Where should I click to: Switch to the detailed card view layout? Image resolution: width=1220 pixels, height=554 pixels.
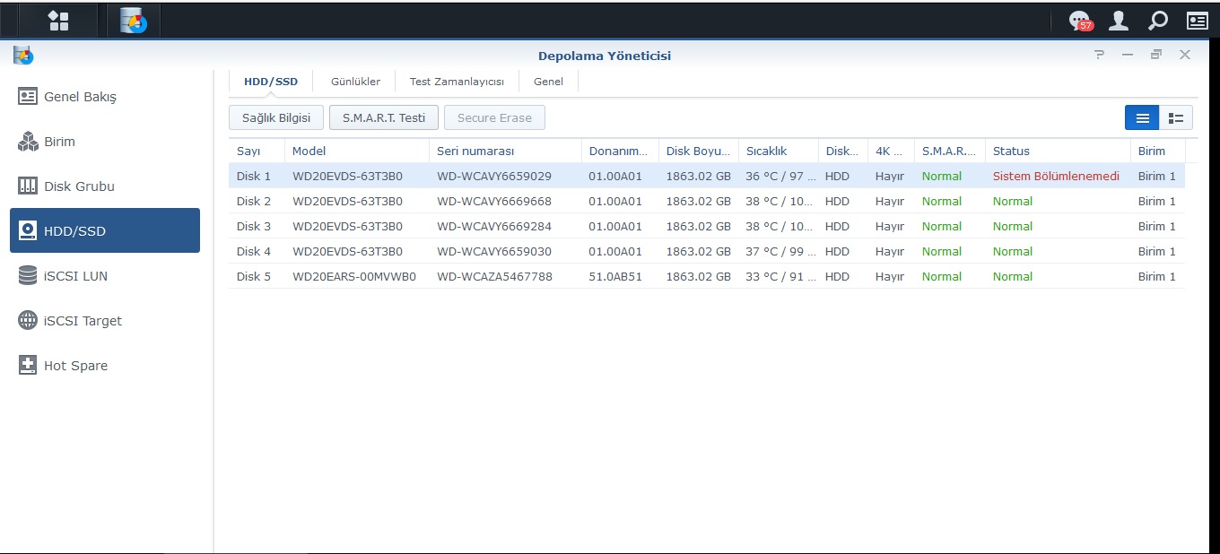pyautogui.click(x=1175, y=117)
